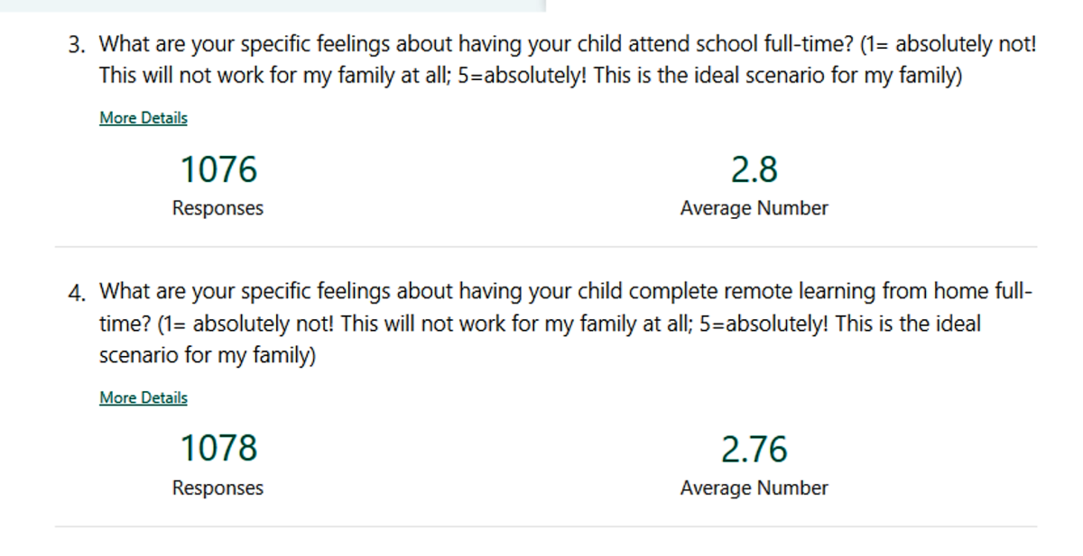The height and width of the screenshot is (556, 1083).
Task: Click the remote learning from home question text
Action: pyautogui.click(x=566, y=324)
